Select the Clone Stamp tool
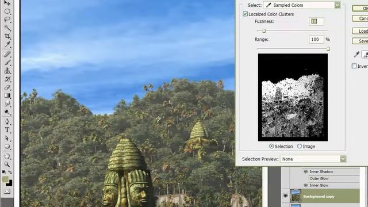The height and width of the screenshot is (207, 368). pos(7,71)
